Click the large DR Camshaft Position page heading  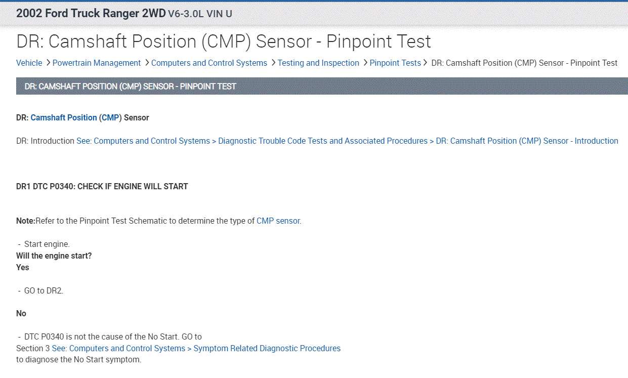pos(224,41)
